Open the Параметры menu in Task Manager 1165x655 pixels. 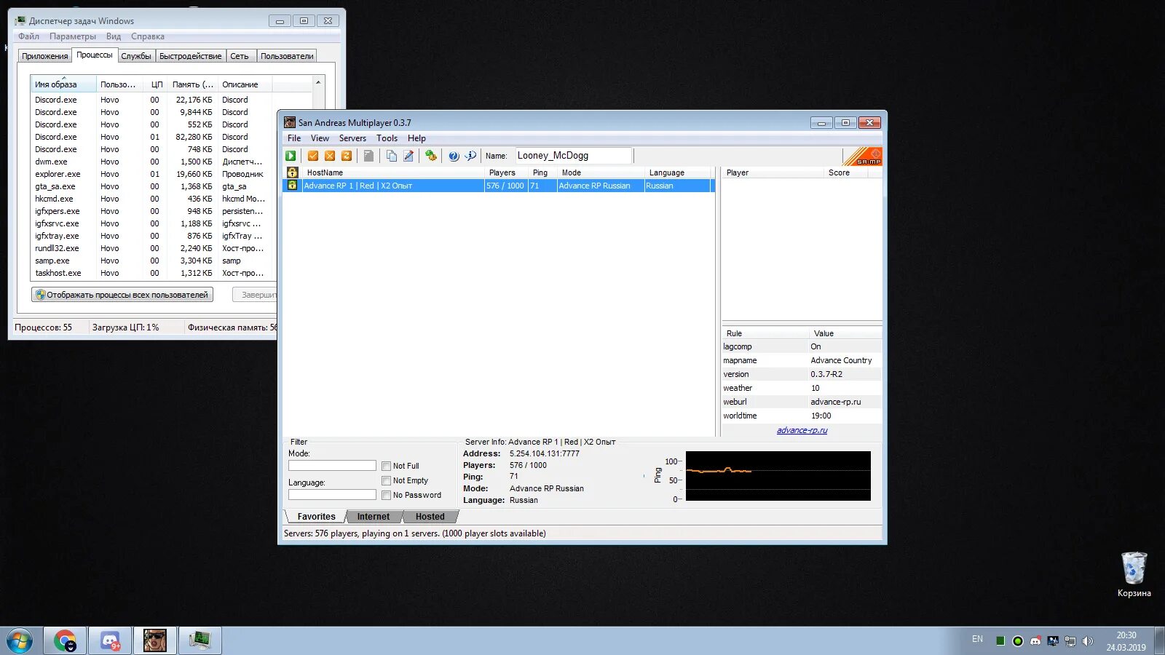(x=73, y=36)
